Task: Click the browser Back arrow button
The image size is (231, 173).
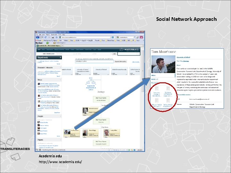Action: click(x=38, y=37)
